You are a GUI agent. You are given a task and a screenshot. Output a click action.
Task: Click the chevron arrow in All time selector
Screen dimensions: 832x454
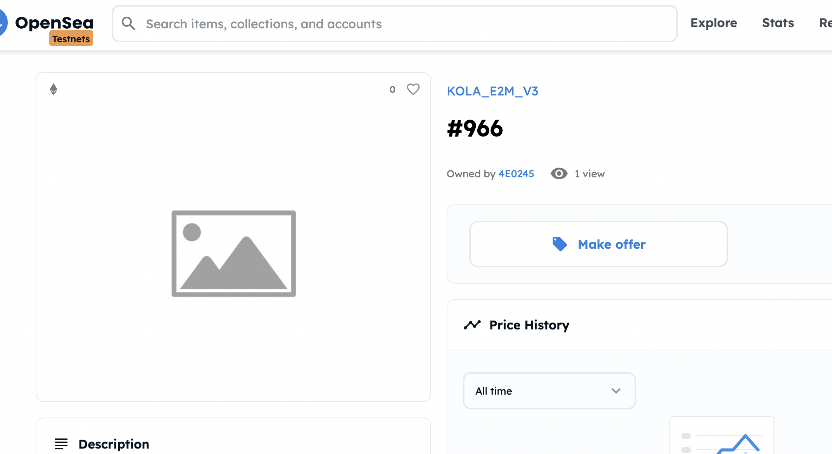click(616, 391)
